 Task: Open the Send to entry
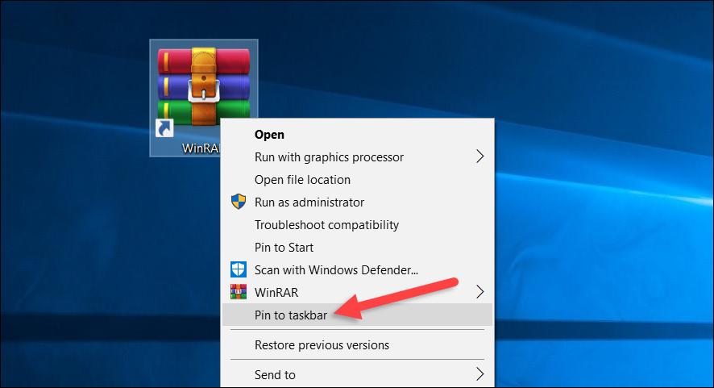358,375
